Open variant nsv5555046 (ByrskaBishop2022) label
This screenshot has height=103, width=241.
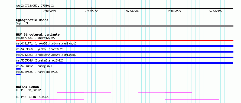point(40,60)
